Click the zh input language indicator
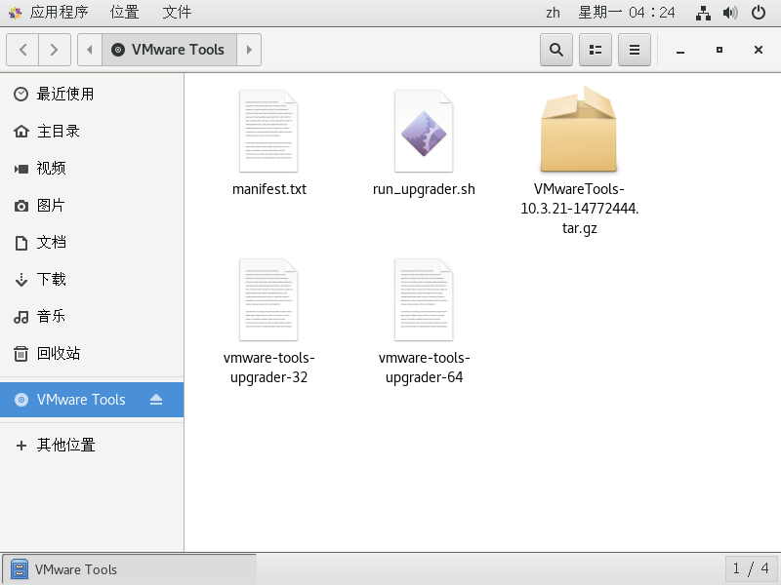Screen dimensions: 781x585 tap(553, 13)
